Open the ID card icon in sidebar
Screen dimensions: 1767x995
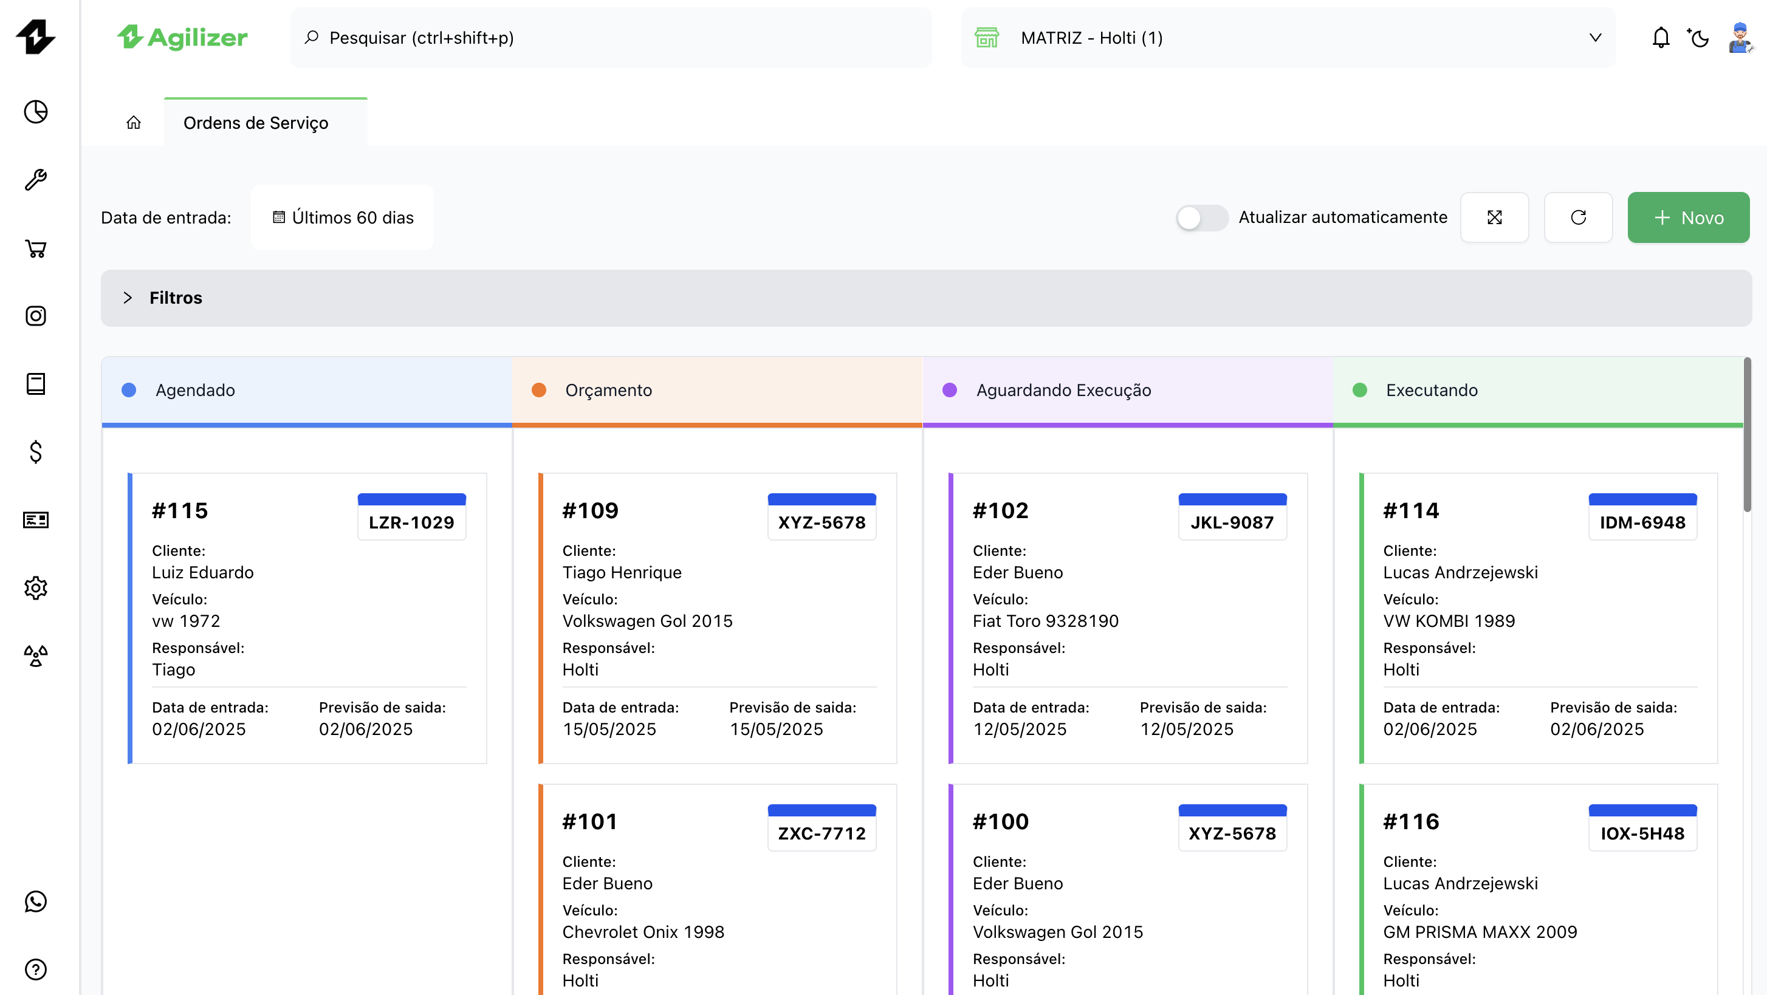click(x=35, y=520)
